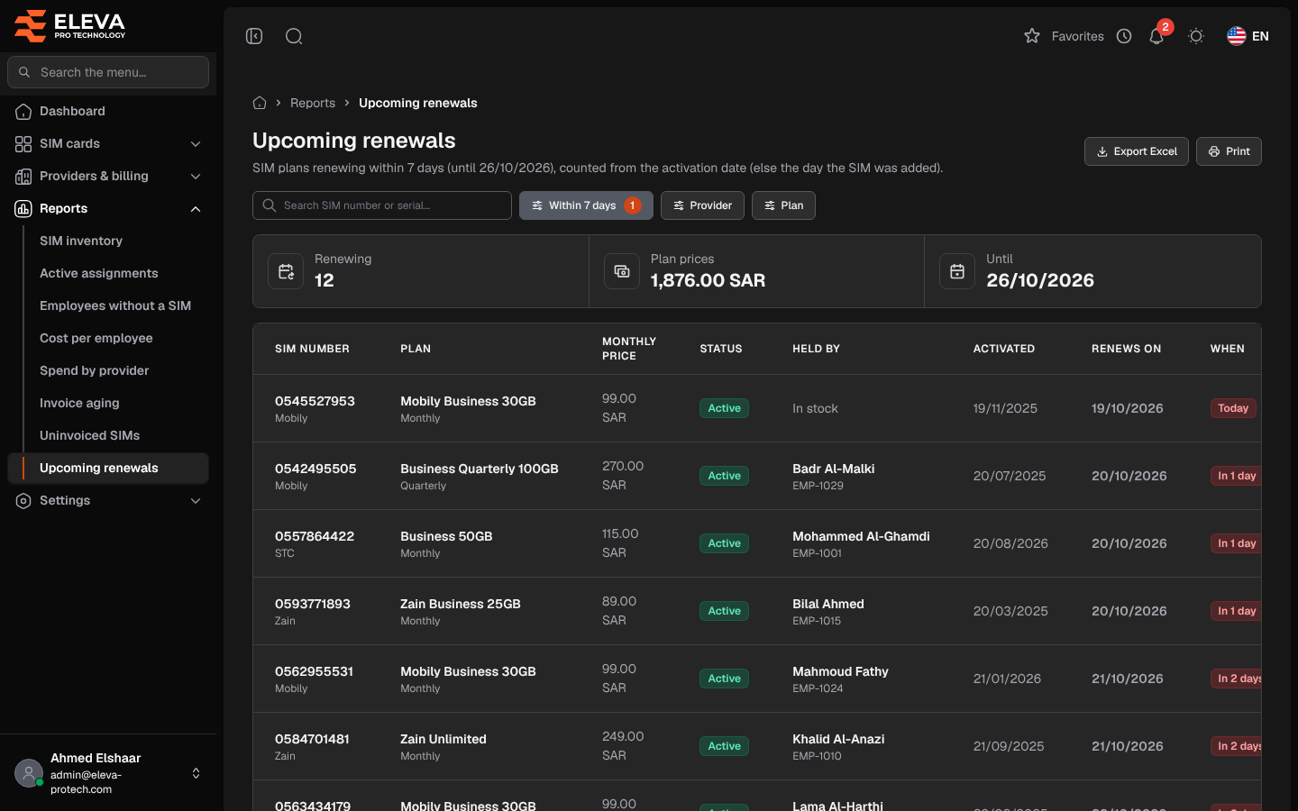Open Invoice aging report

tap(79, 403)
